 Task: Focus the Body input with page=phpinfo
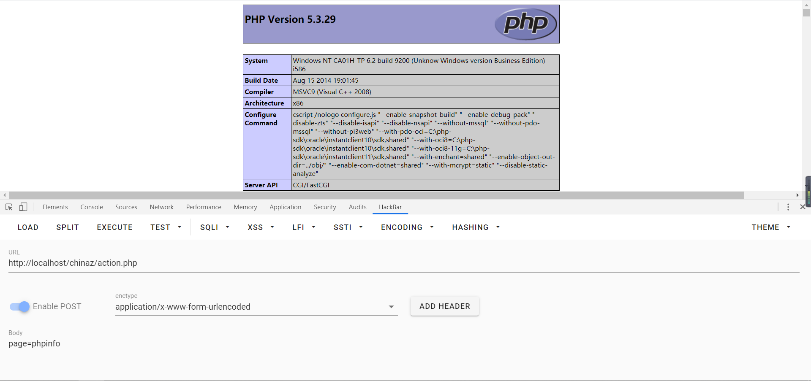[203, 343]
